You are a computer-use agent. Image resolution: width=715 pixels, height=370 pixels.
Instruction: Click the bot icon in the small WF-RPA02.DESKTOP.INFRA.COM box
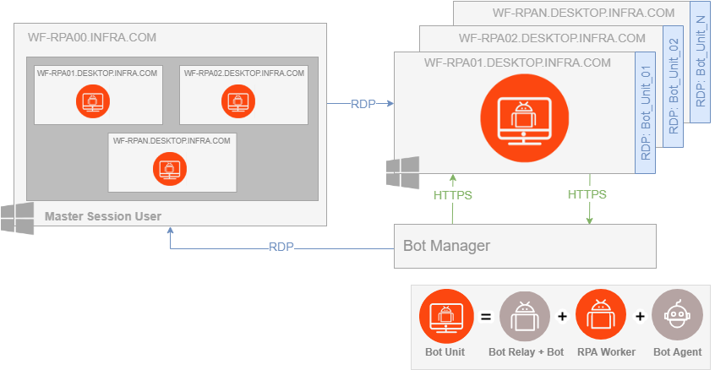238,101
